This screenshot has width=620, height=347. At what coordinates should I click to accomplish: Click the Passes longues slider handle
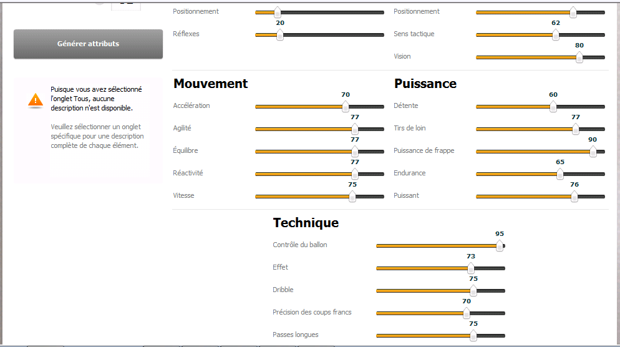[473, 336]
